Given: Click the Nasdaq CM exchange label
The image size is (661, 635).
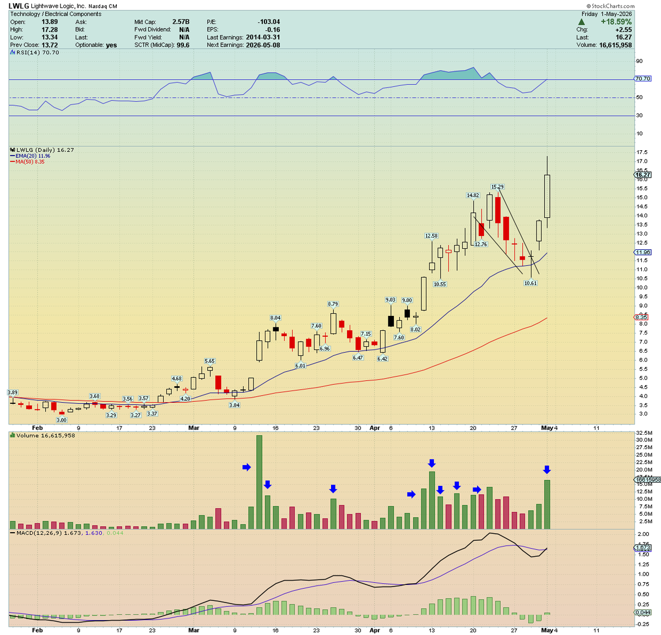Looking at the screenshot, I should [x=103, y=6].
